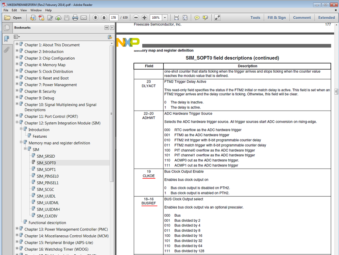
Task: Open the Tools pane
Action: tap(255, 18)
